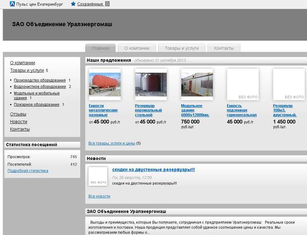The width and height of the screenshot is (307, 235).
Task: Click the Пульс цен logo icon
Action: (12, 4)
